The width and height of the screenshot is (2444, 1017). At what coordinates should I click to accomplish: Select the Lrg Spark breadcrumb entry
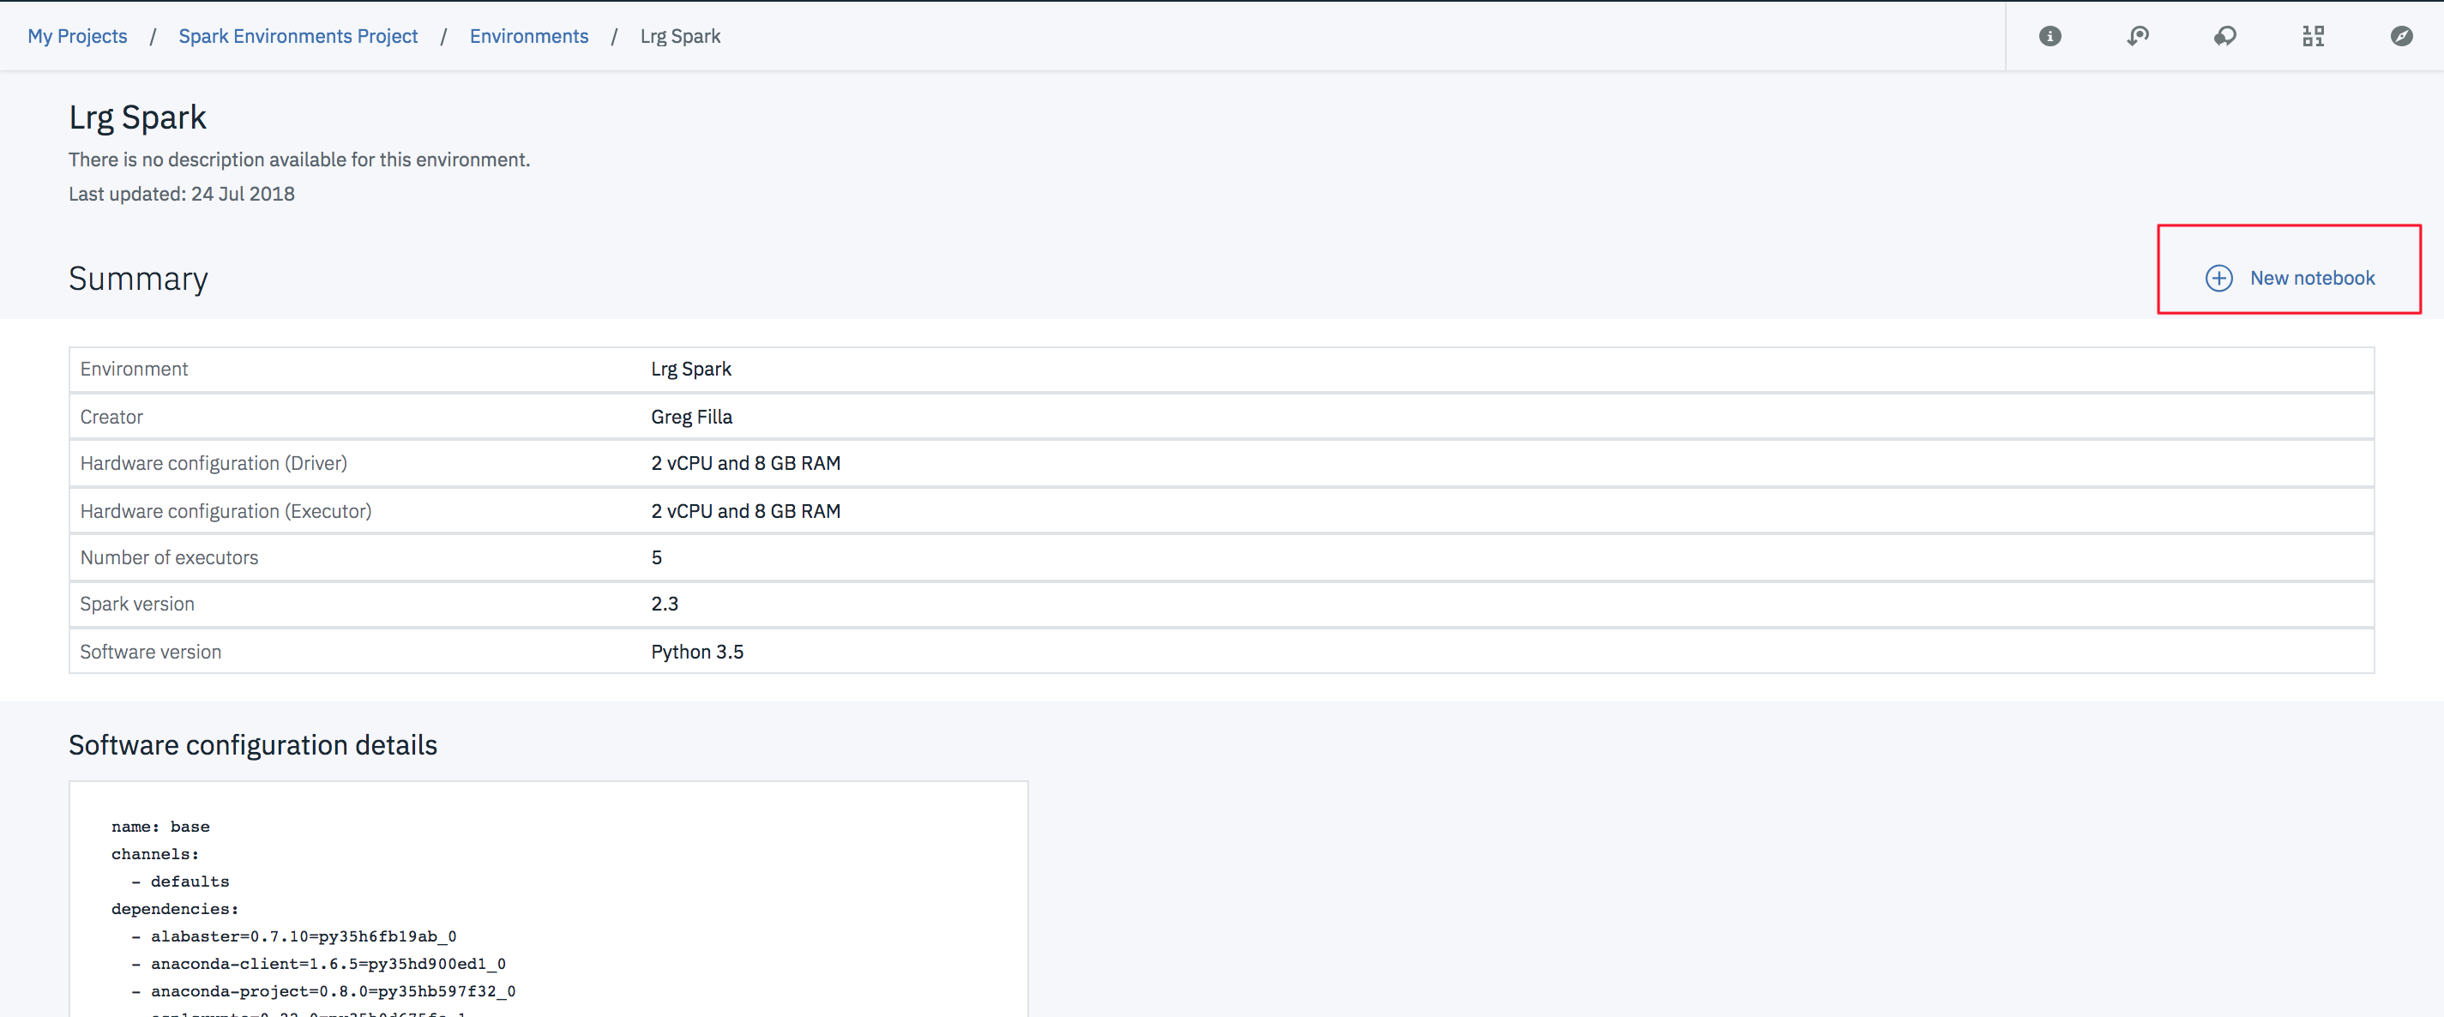(679, 35)
